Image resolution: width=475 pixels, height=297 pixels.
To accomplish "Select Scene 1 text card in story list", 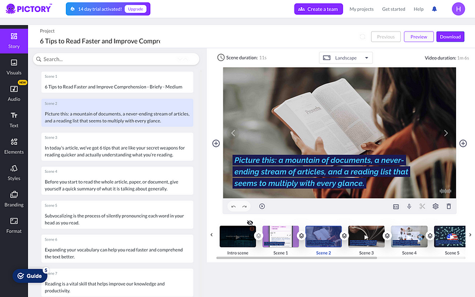I will pyautogui.click(x=117, y=82).
